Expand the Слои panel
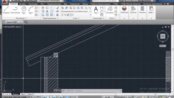This screenshot has width=174, height=98. (x=76, y=18)
